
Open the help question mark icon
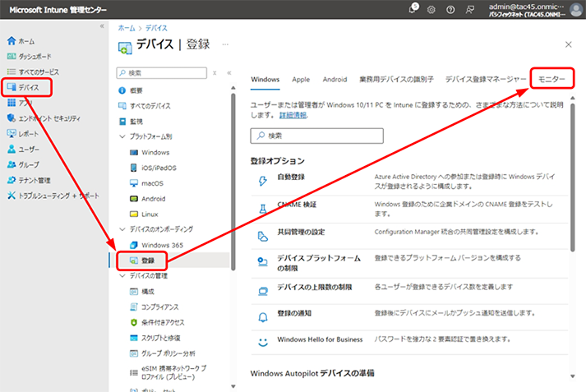450,10
